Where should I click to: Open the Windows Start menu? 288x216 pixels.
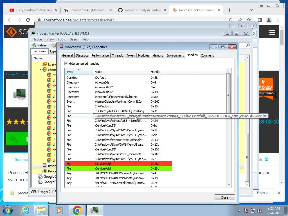tap(8, 210)
